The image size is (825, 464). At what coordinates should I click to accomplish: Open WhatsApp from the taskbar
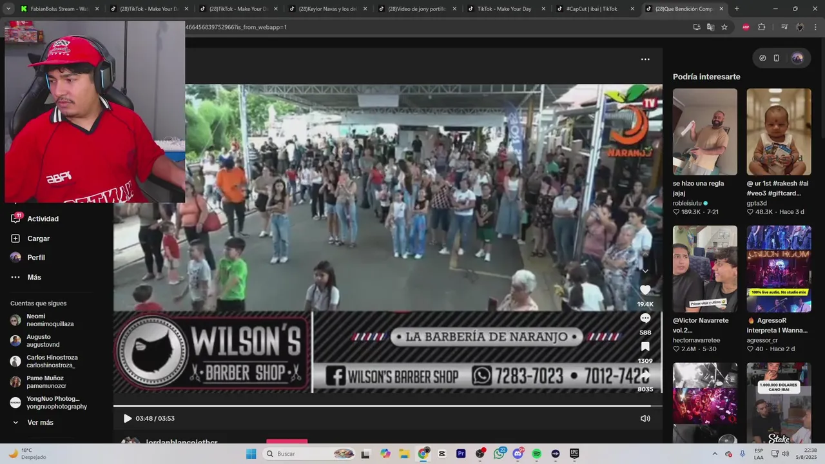(499, 454)
